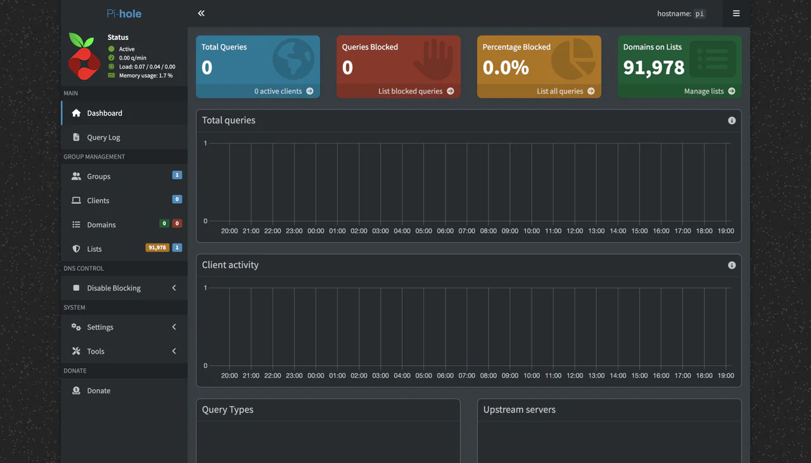Open Clients management page

(x=124, y=201)
